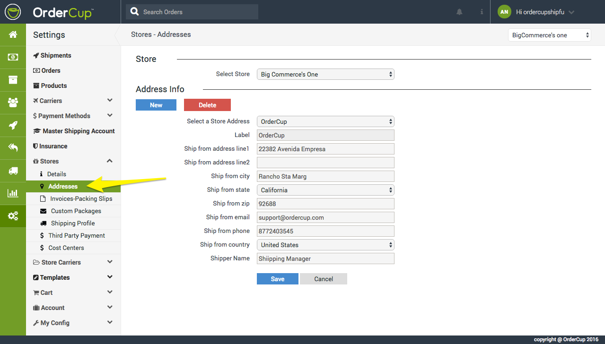Open the user account dropdown chevron
The height and width of the screenshot is (344, 605).
pos(571,12)
